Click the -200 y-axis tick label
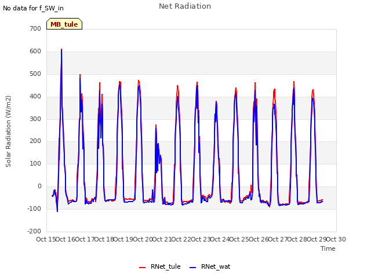This screenshot has width=371, height=278. [34, 231]
